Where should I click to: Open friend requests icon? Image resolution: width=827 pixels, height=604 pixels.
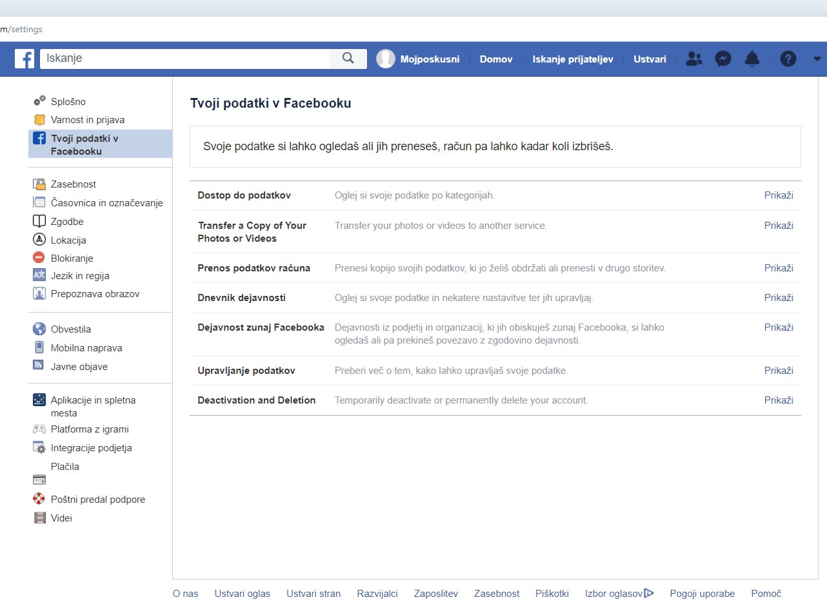(x=693, y=59)
